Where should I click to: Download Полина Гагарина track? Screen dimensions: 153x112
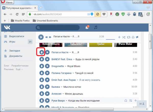[42, 73]
